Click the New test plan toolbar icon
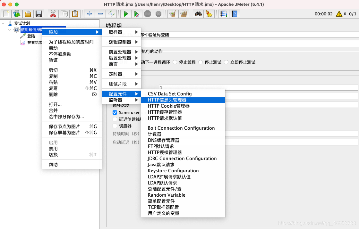 pos(6,14)
